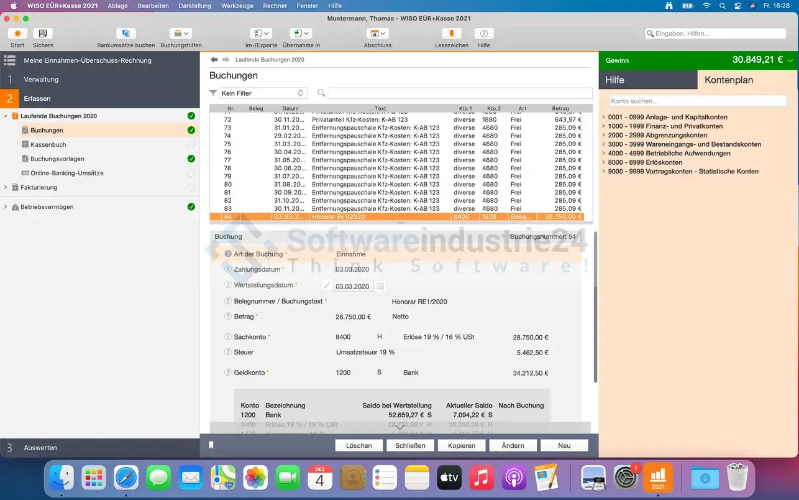Viewport: 799px width, 500px height.
Task: Click green status check beside Buchungsvorlagen
Action: click(191, 159)
